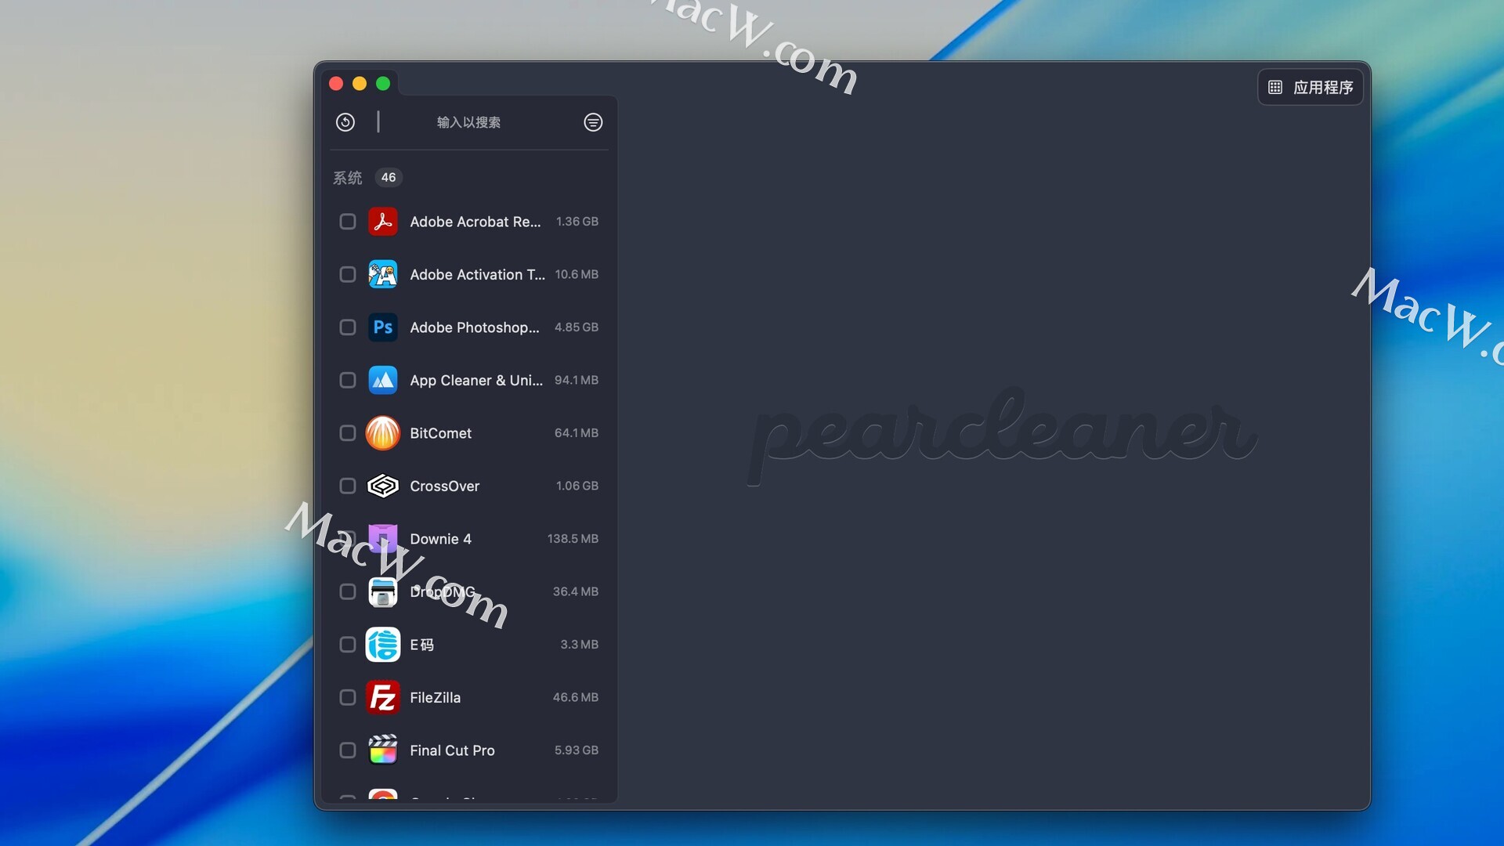The height and width of the screenshot is (846, 1504).
Task: Select the Adobe Acrobat Re... name text
Action: [x=475, y=222]
